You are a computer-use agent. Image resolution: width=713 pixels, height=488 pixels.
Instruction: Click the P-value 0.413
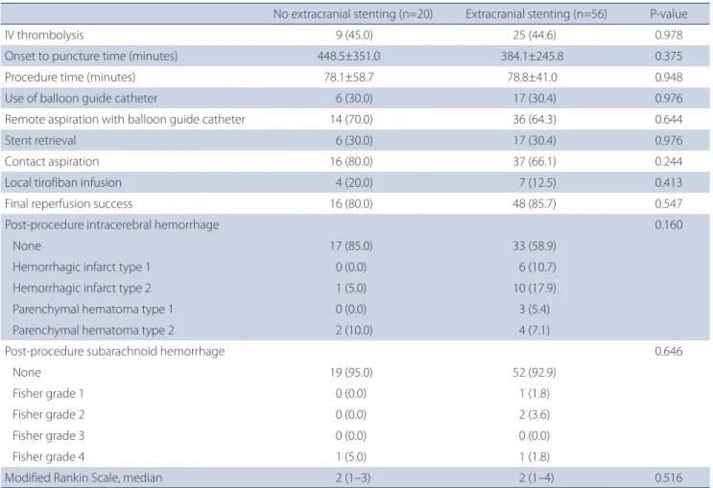[x=669, y=183]
